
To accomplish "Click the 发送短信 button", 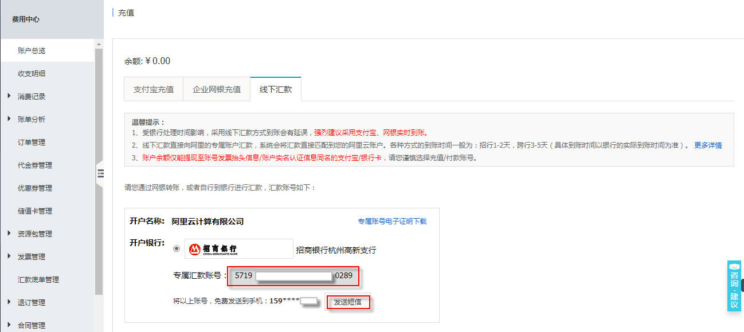I will [x=348, y=302].
